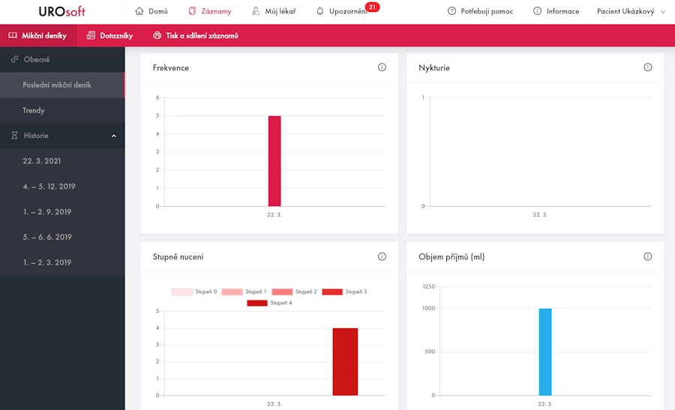Open Tisk a sdílení záznamů tab
This screenshot has width=675, height=410.
195,35
